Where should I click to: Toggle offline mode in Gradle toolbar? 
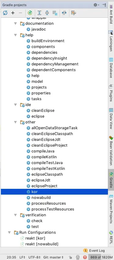click(64, 13)
